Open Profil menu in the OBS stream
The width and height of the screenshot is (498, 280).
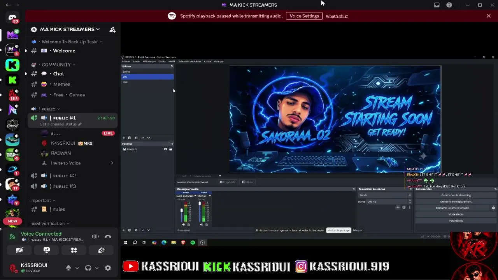pos(171,61)
